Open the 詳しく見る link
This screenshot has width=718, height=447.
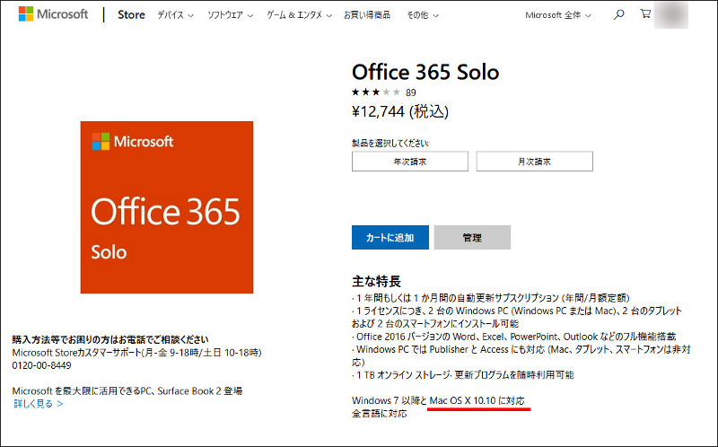pyautogui.click(x=39, y=404)
